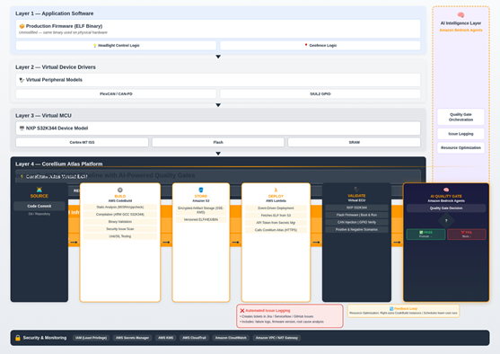Click the SRAM box in Layer 3
The width and height of the screenshot is (500, 354).
tap(355, 142)
